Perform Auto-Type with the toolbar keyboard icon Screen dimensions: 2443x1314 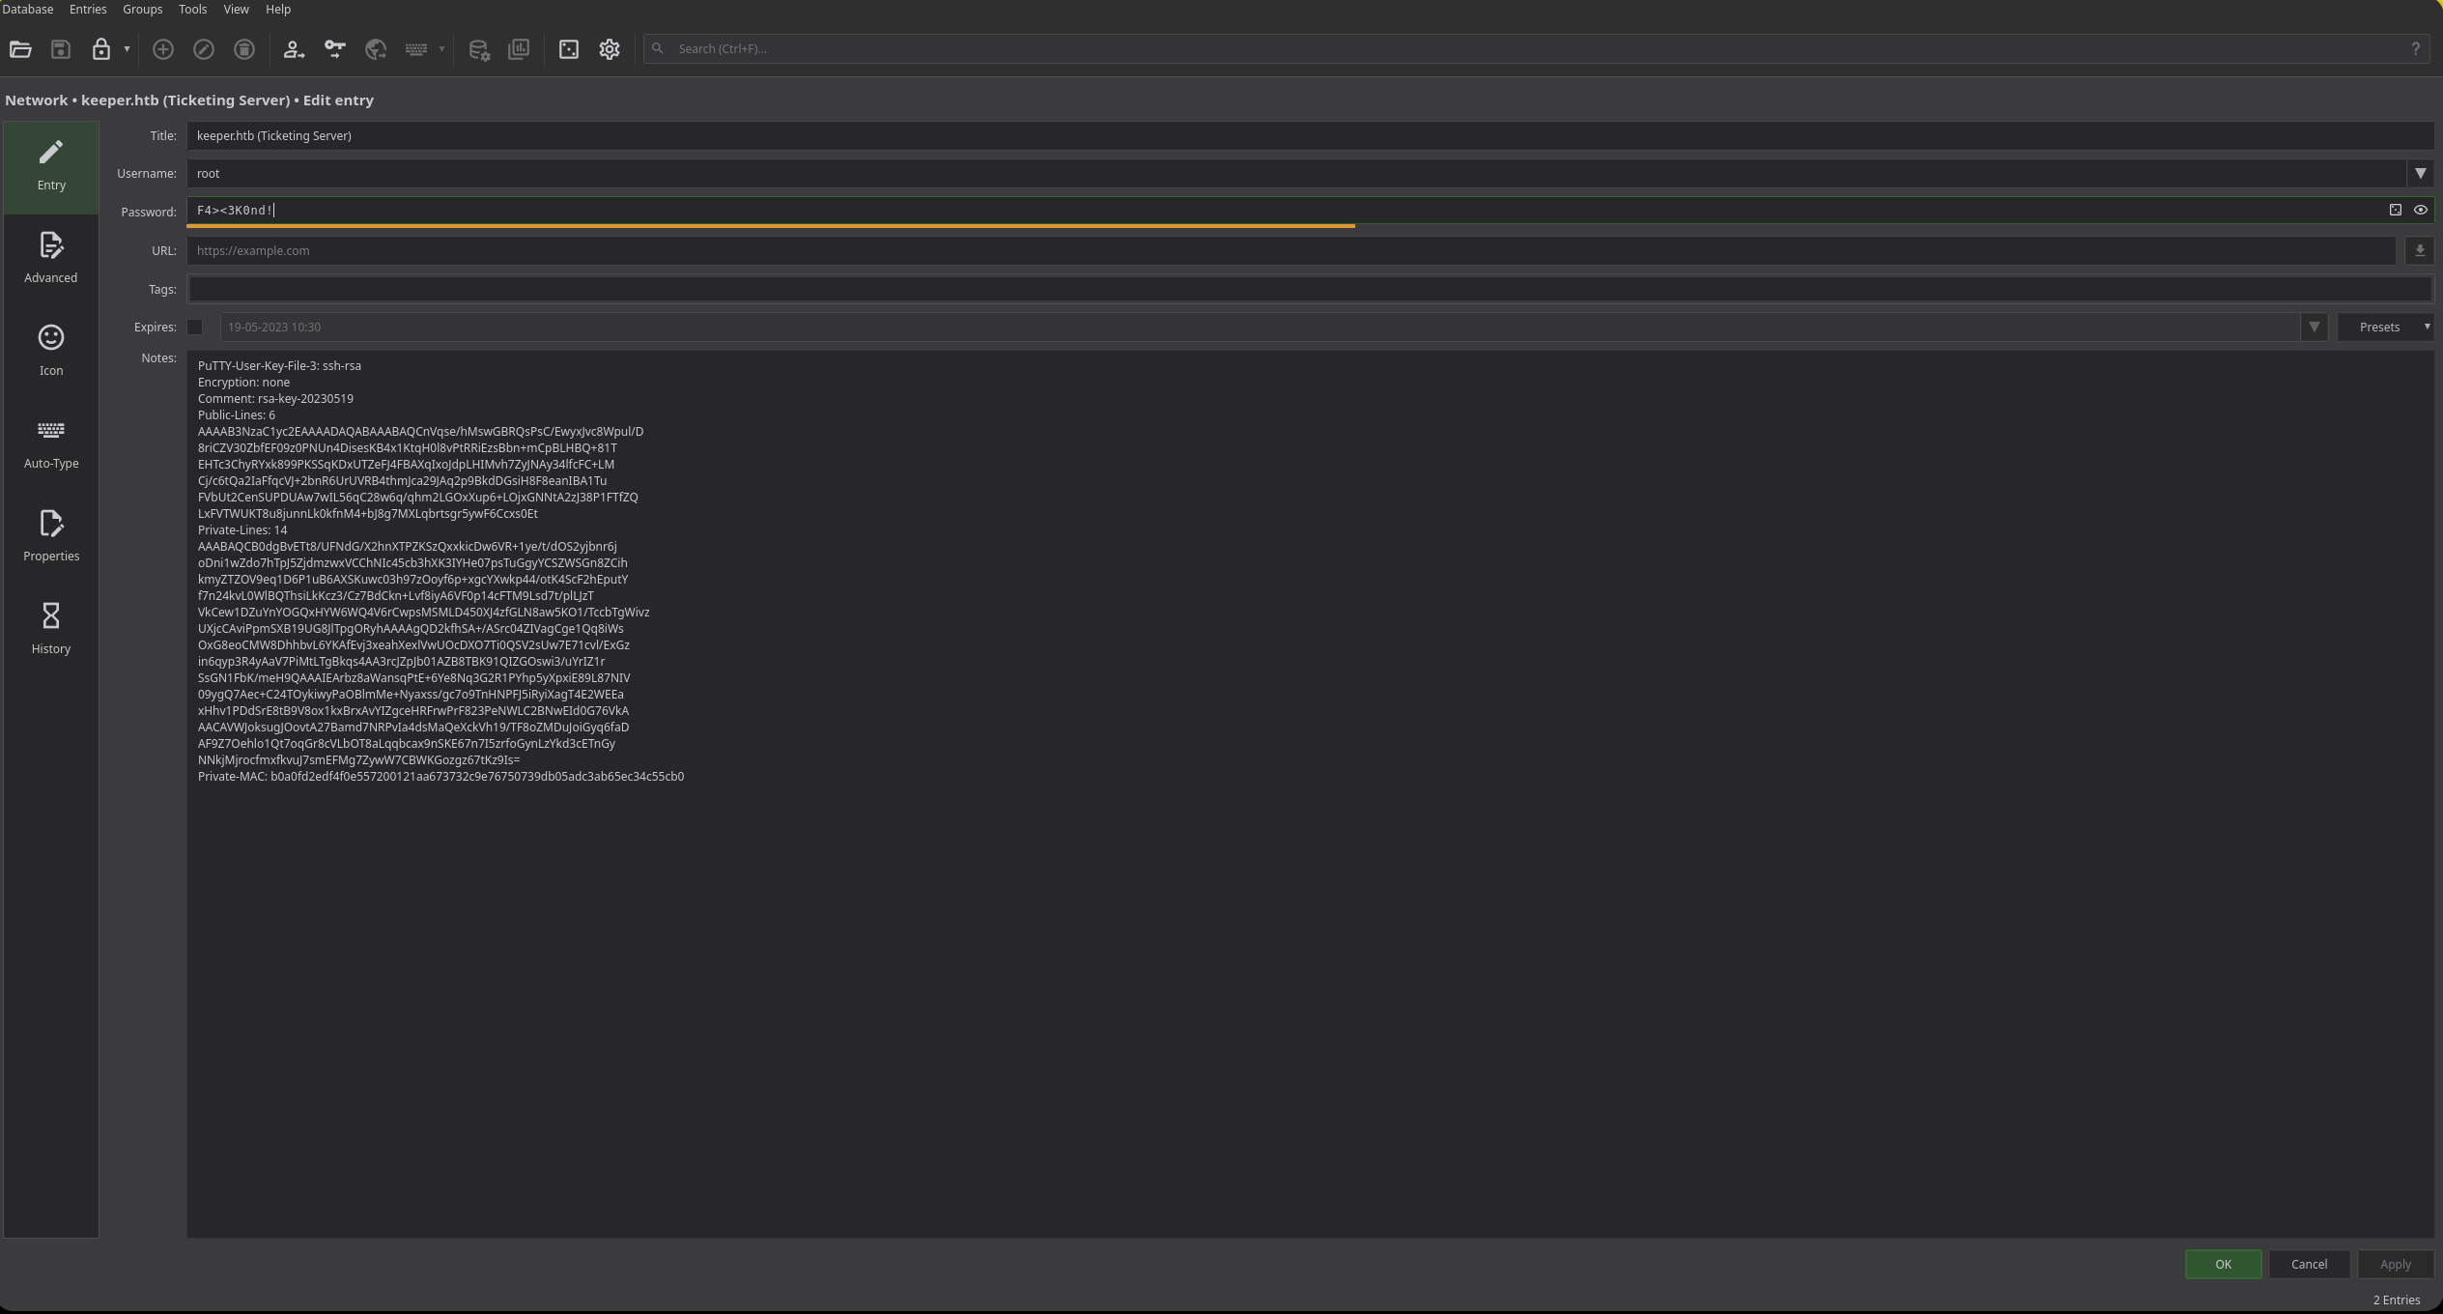point(416,49)
